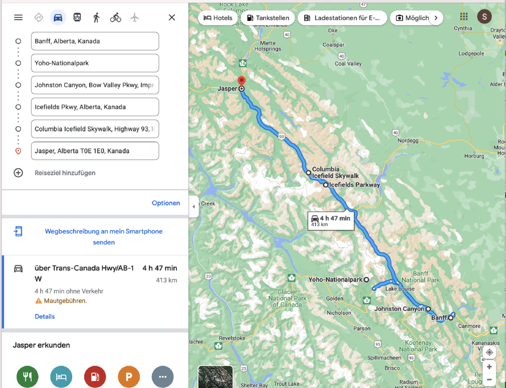This screenshot has width=506, height=388.
Task: Open the hamburger main menu
Action: [x=18, y=17]
